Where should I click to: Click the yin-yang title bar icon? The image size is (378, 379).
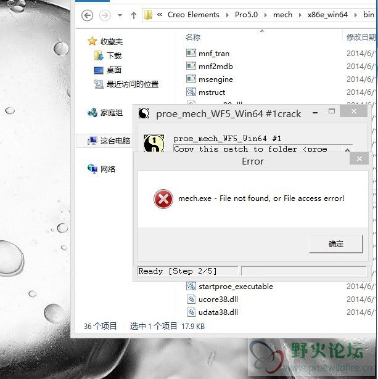[144, 113]
